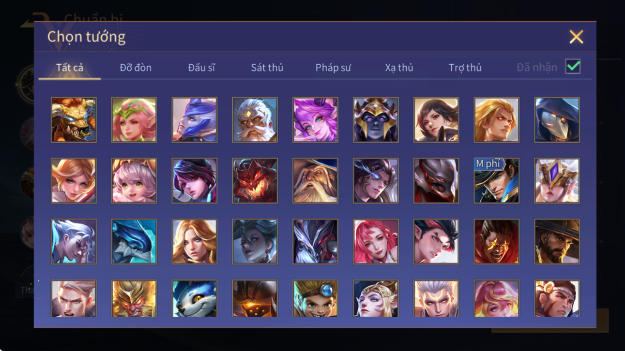Select the Tất cả tab
This screenshot has width=625, height=351.
[x=70, y=68]
